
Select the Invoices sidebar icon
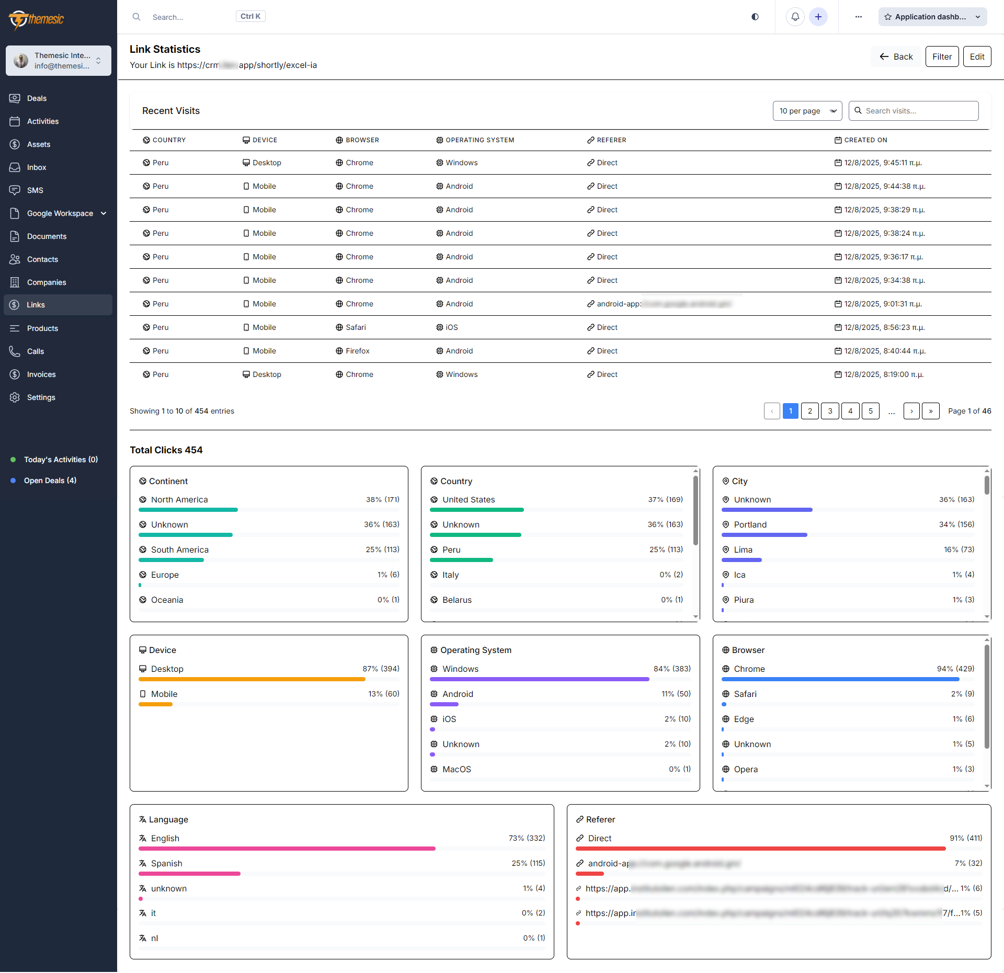pos(15,374)
